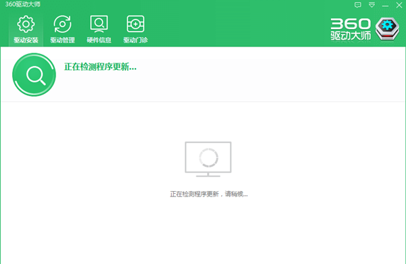The width and height of the screenshot is (406, 264).
Task: Minimize the 360驱动大师 window
Action: coord(385,5)
